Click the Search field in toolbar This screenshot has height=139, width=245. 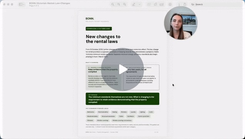216,4
